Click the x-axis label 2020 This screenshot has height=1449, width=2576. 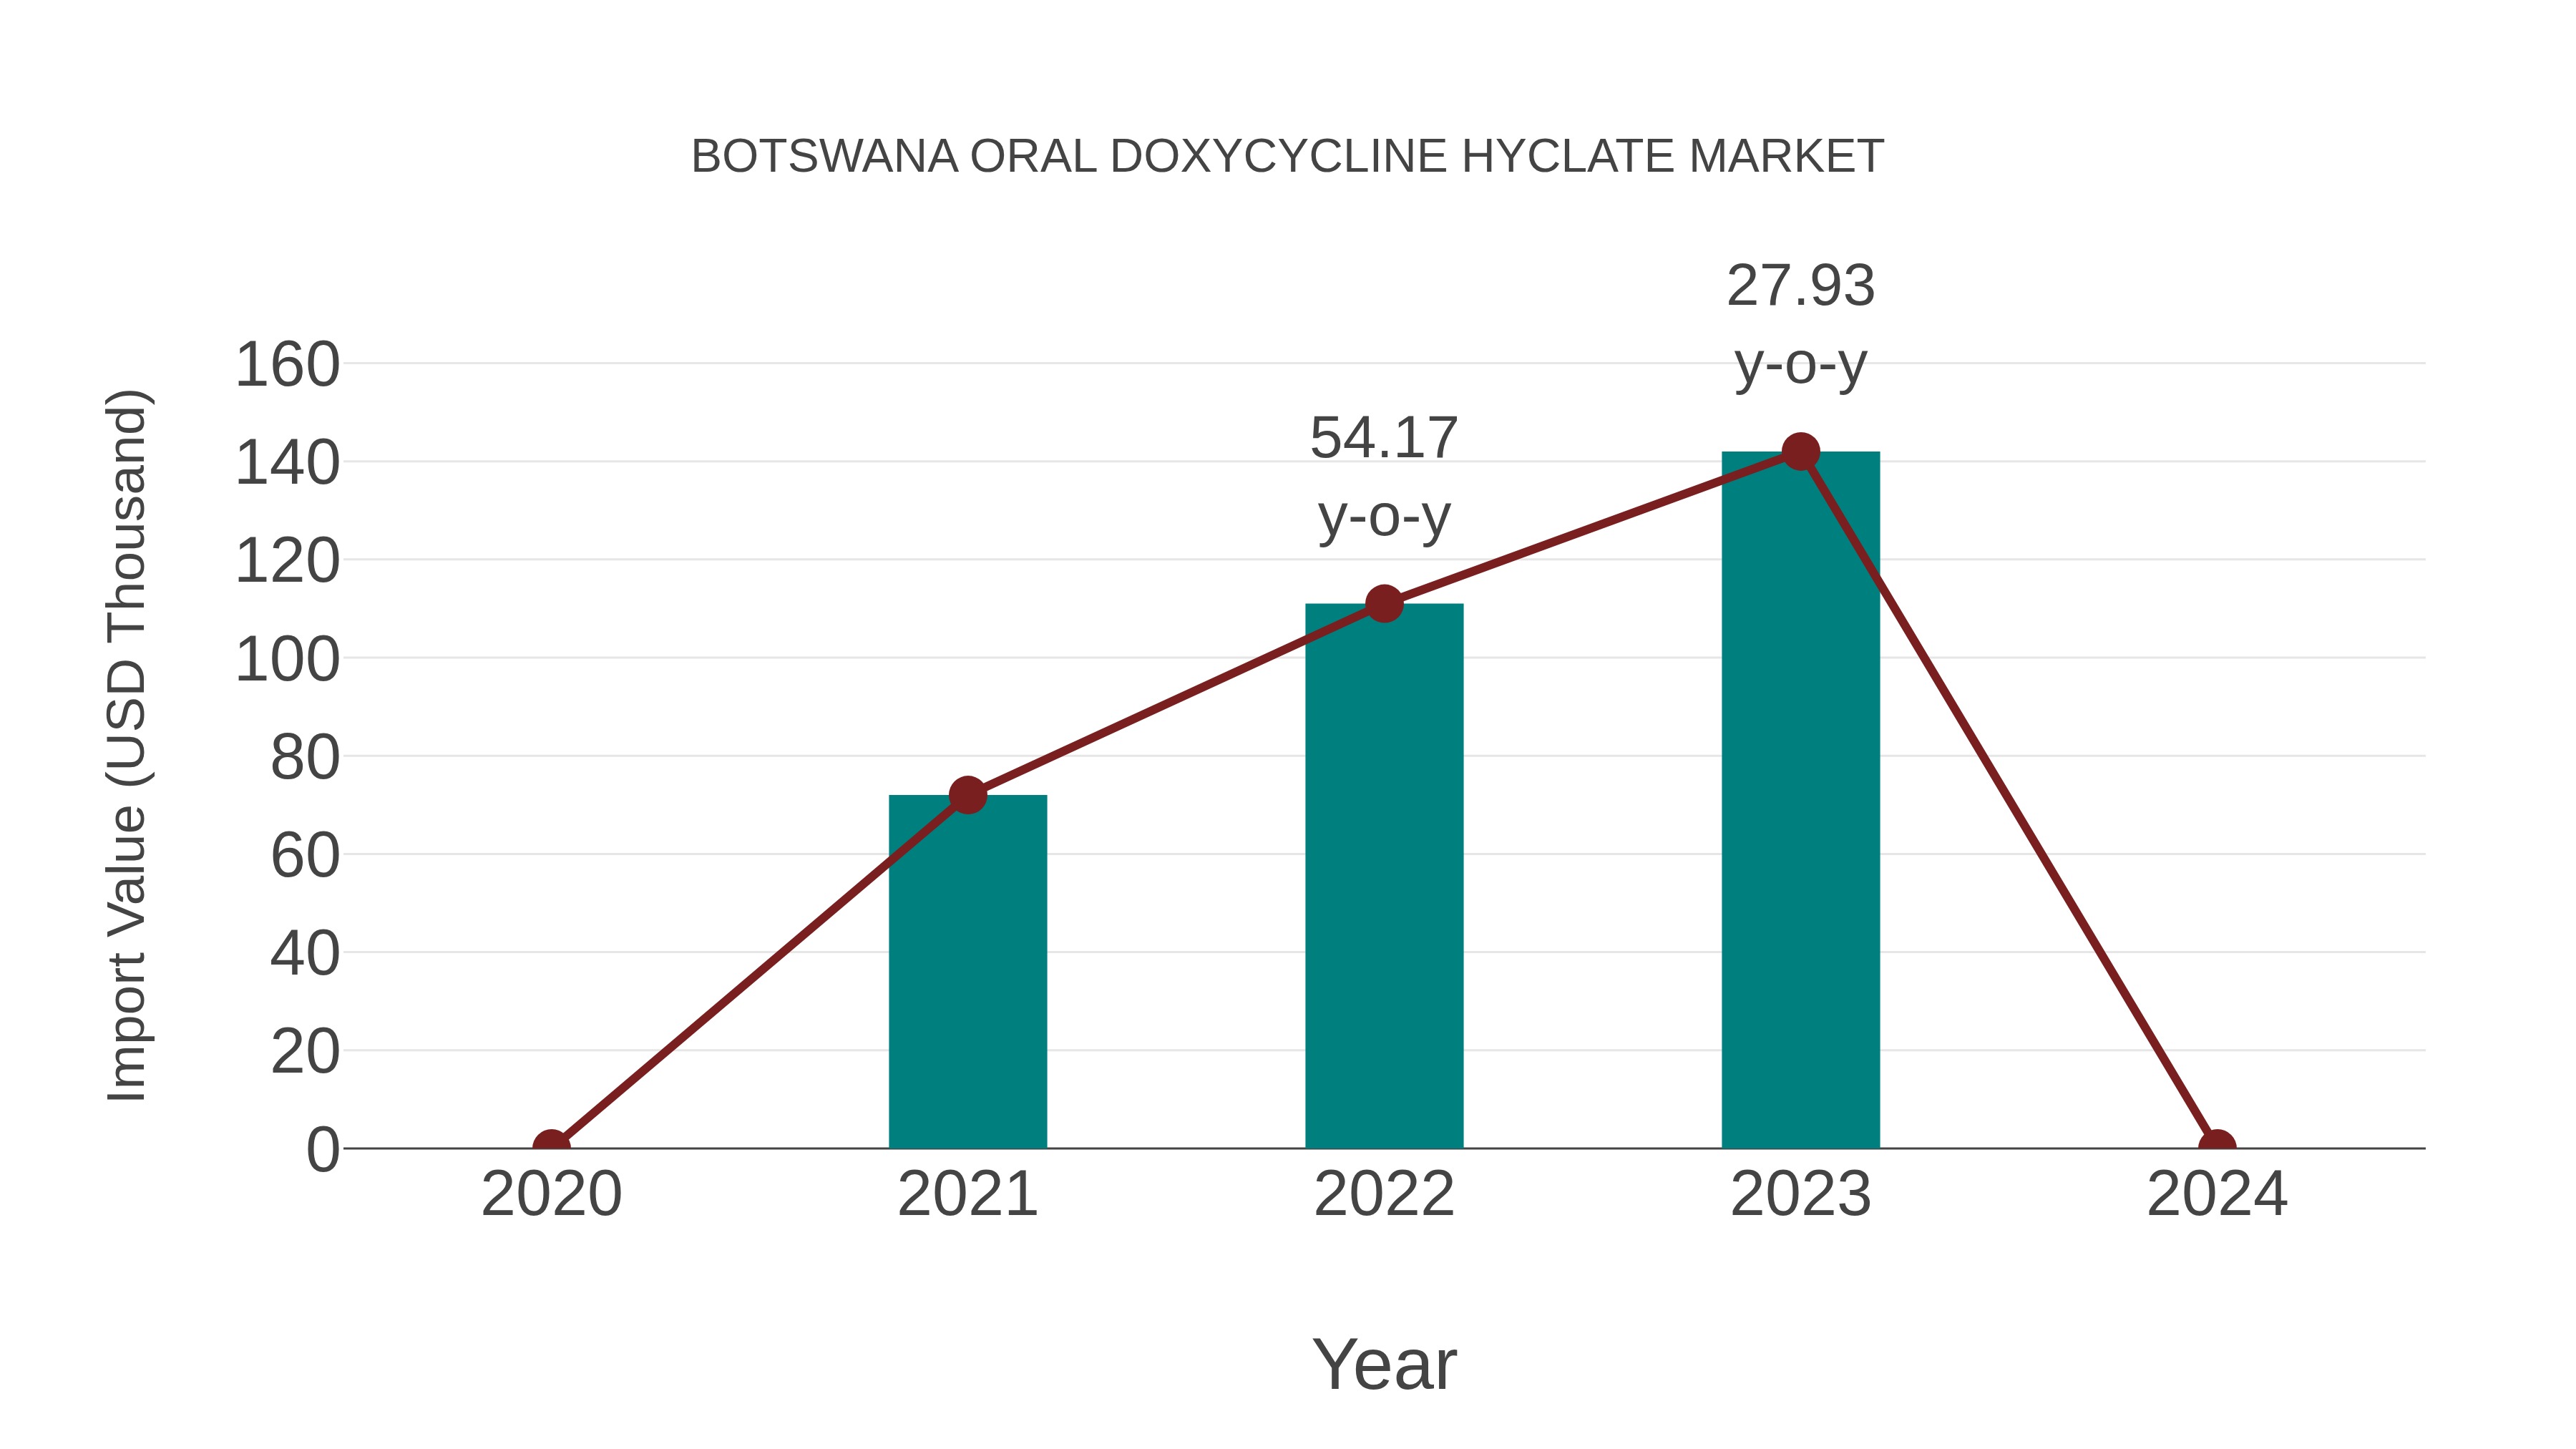[x=551, y=1194]
